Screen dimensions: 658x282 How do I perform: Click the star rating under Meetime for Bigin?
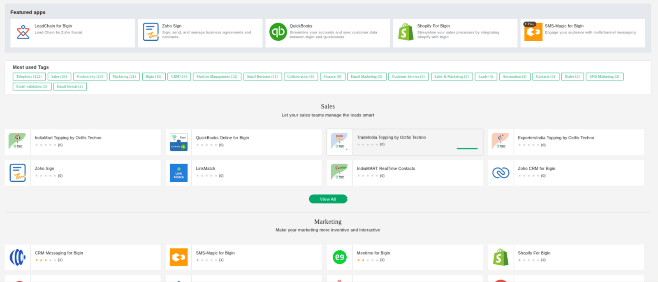[x=368, y=260]
